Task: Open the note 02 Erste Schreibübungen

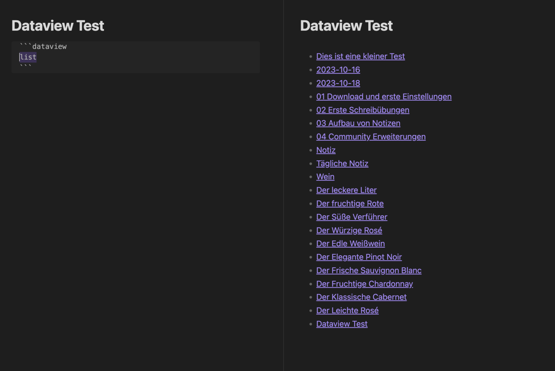Action: coord(362,110)
